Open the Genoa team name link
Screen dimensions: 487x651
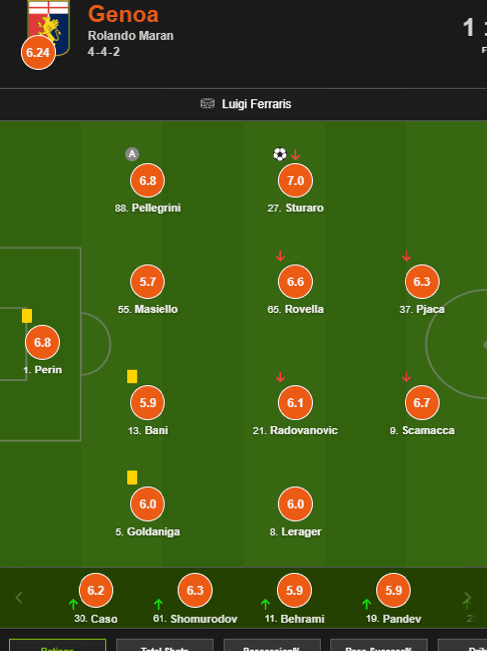pos(123,14)
